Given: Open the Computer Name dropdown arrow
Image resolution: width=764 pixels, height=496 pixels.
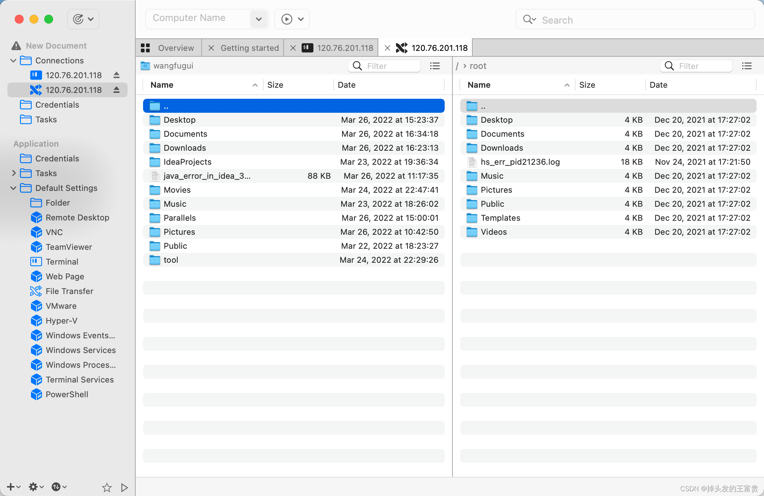Looking at the screenshot, I should (258, 19).
